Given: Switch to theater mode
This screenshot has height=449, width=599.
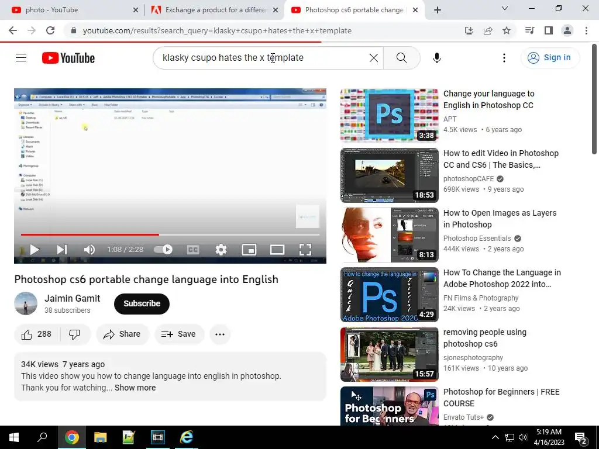Looking at the screenshot, I should pos(277,250).
